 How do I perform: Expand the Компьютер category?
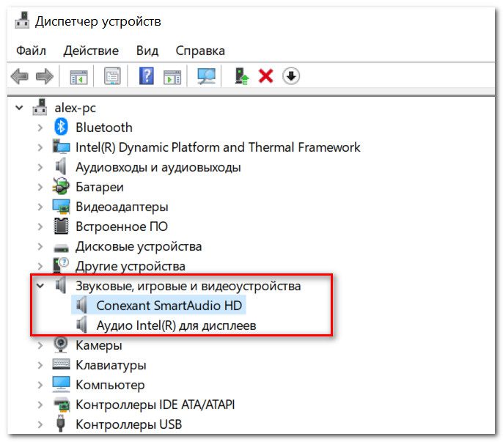click(40, 385)
